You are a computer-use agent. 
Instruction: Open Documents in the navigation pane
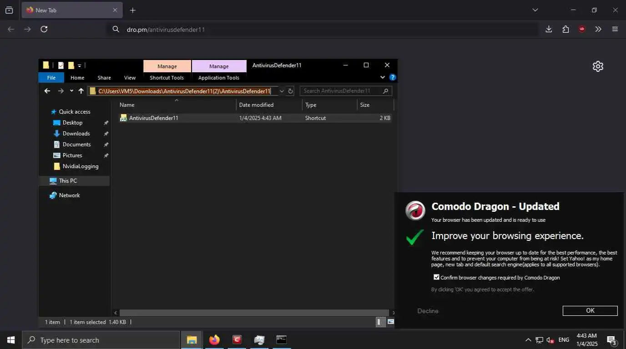point(76,145)
